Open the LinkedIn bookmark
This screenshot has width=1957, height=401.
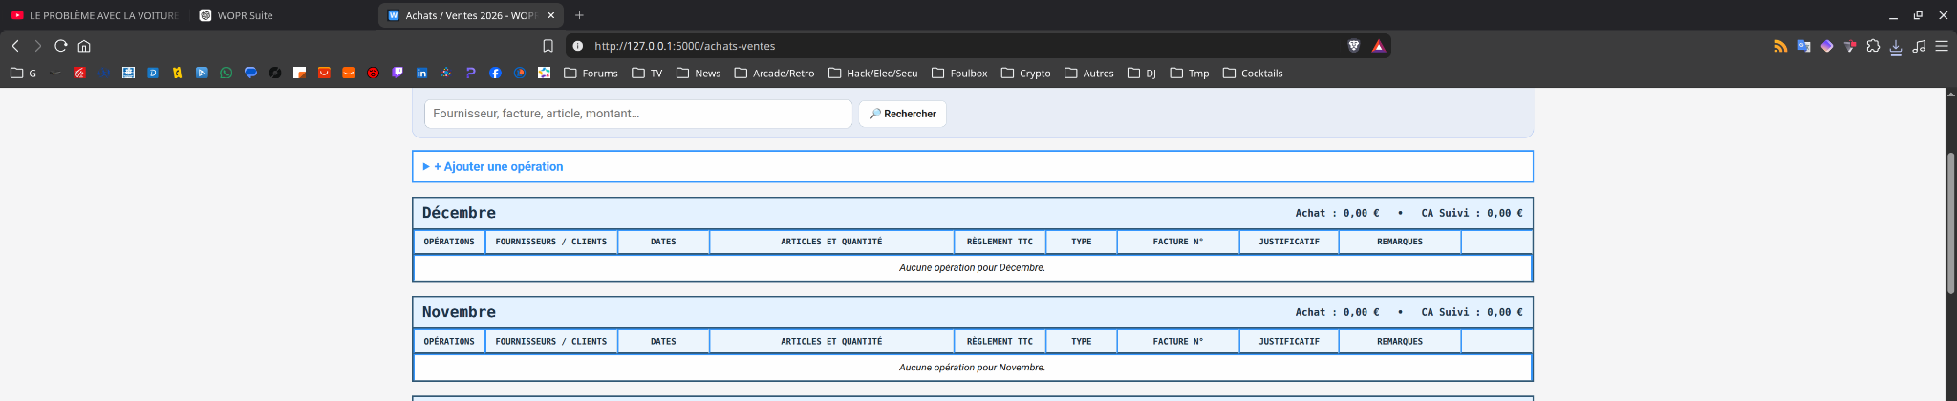click(421, 73)
